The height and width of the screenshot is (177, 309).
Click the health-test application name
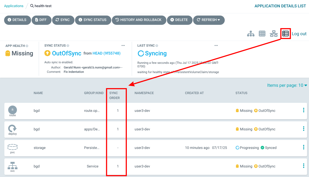(x=43, y=6)
